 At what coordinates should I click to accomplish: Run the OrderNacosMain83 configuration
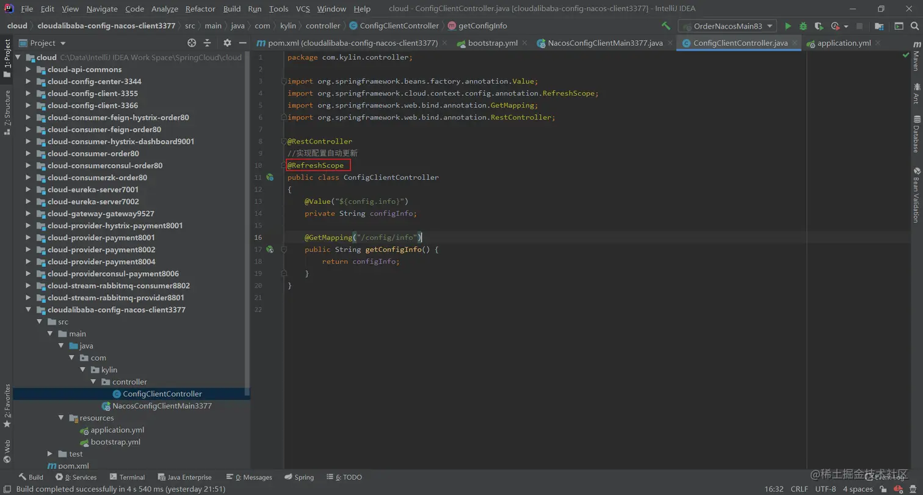pyautogui.click(x=788, y=26)
